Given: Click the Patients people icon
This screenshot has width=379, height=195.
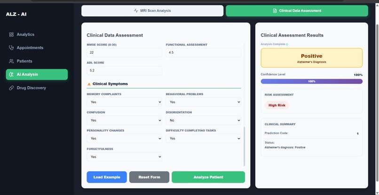Looking at the screenshot, I should coord(11,61).
